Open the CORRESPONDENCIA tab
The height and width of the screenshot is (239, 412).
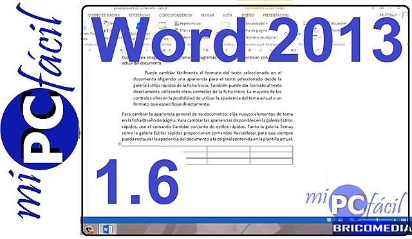(x=175, y=15)
